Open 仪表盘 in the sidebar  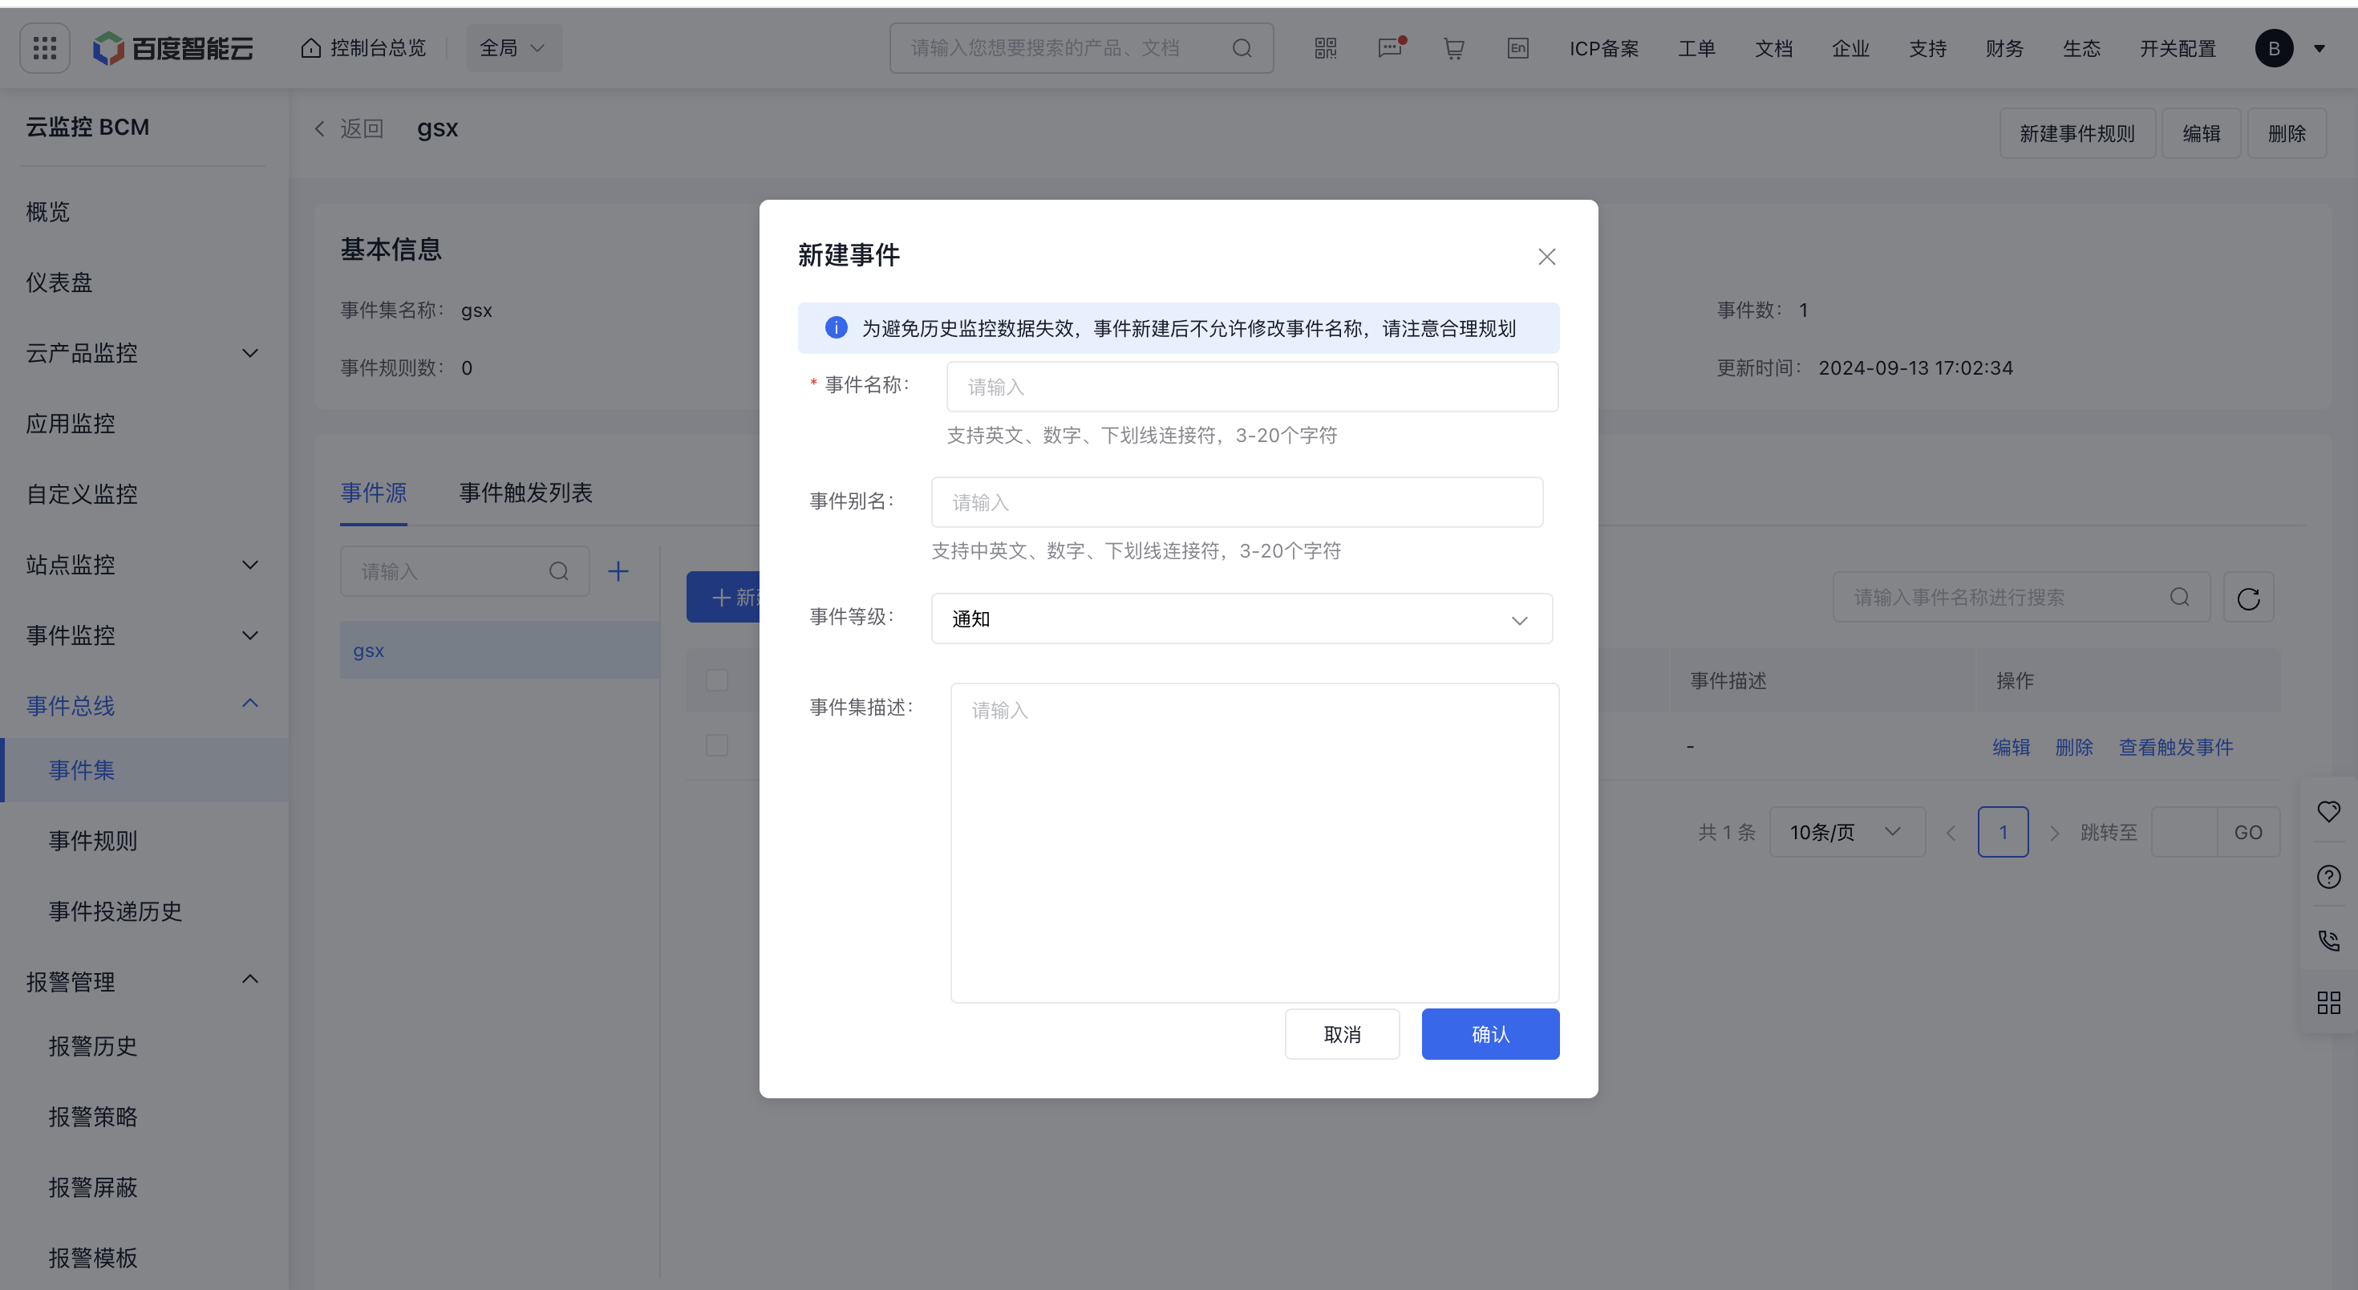coord(59,282)
